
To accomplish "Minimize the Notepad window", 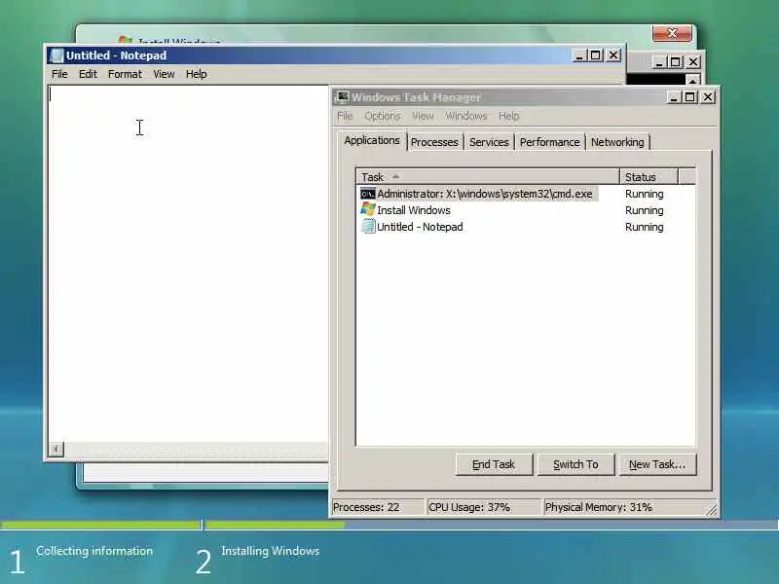I will pyautogui.click(x=578, y=55).
